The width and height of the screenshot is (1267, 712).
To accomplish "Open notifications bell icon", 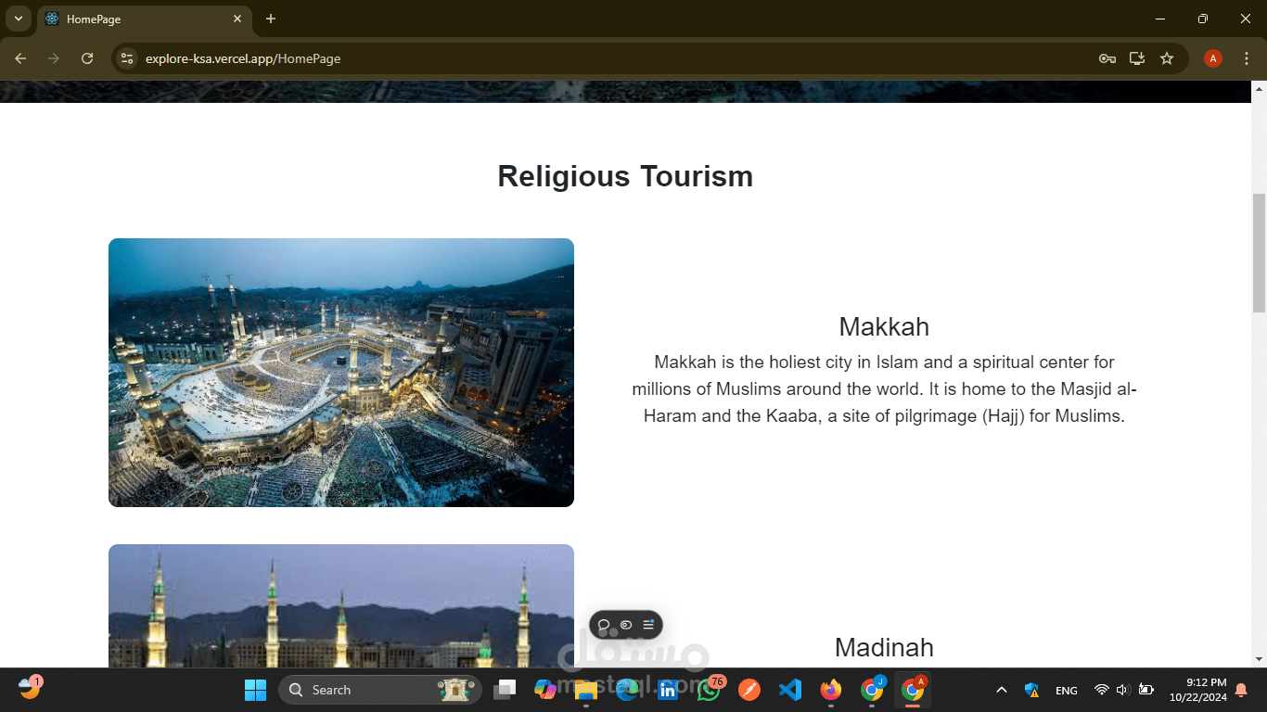I will (x=1241, y=690).
